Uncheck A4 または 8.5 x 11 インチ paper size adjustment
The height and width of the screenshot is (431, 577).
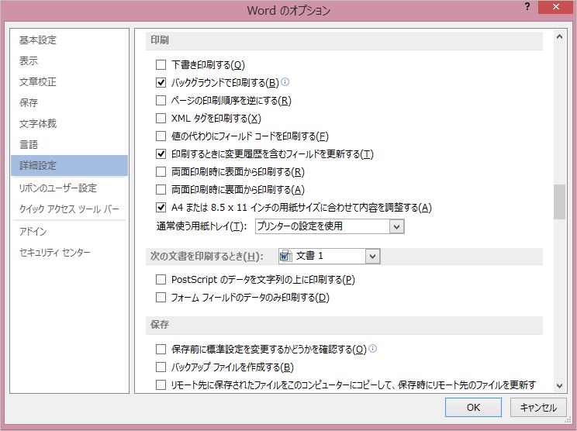click(x=161, y=208)
